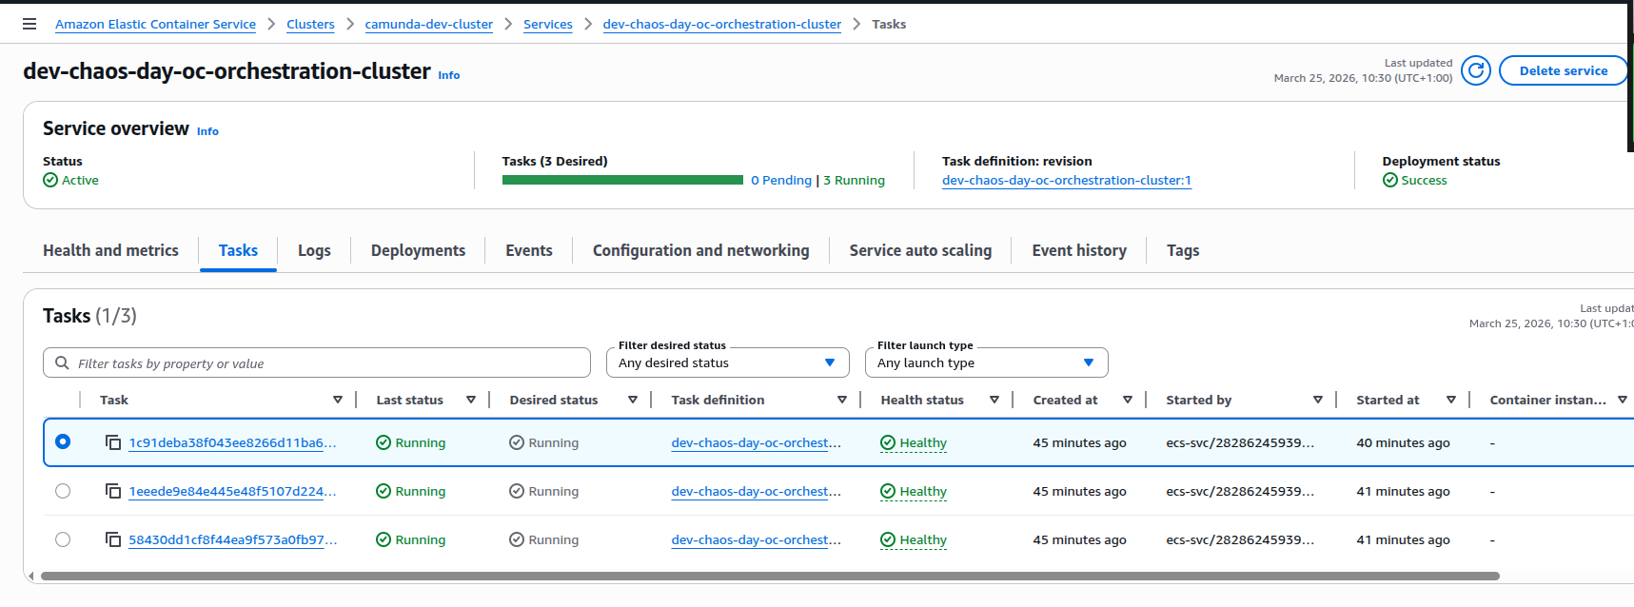Open Services breadcrumb link

[548, 24]
